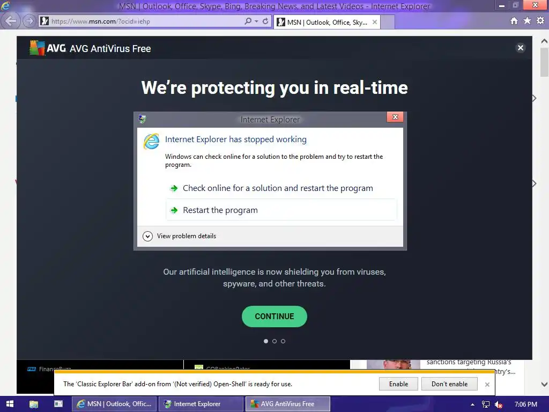Click the crash dialog title bar icon

tap(142, 119)
